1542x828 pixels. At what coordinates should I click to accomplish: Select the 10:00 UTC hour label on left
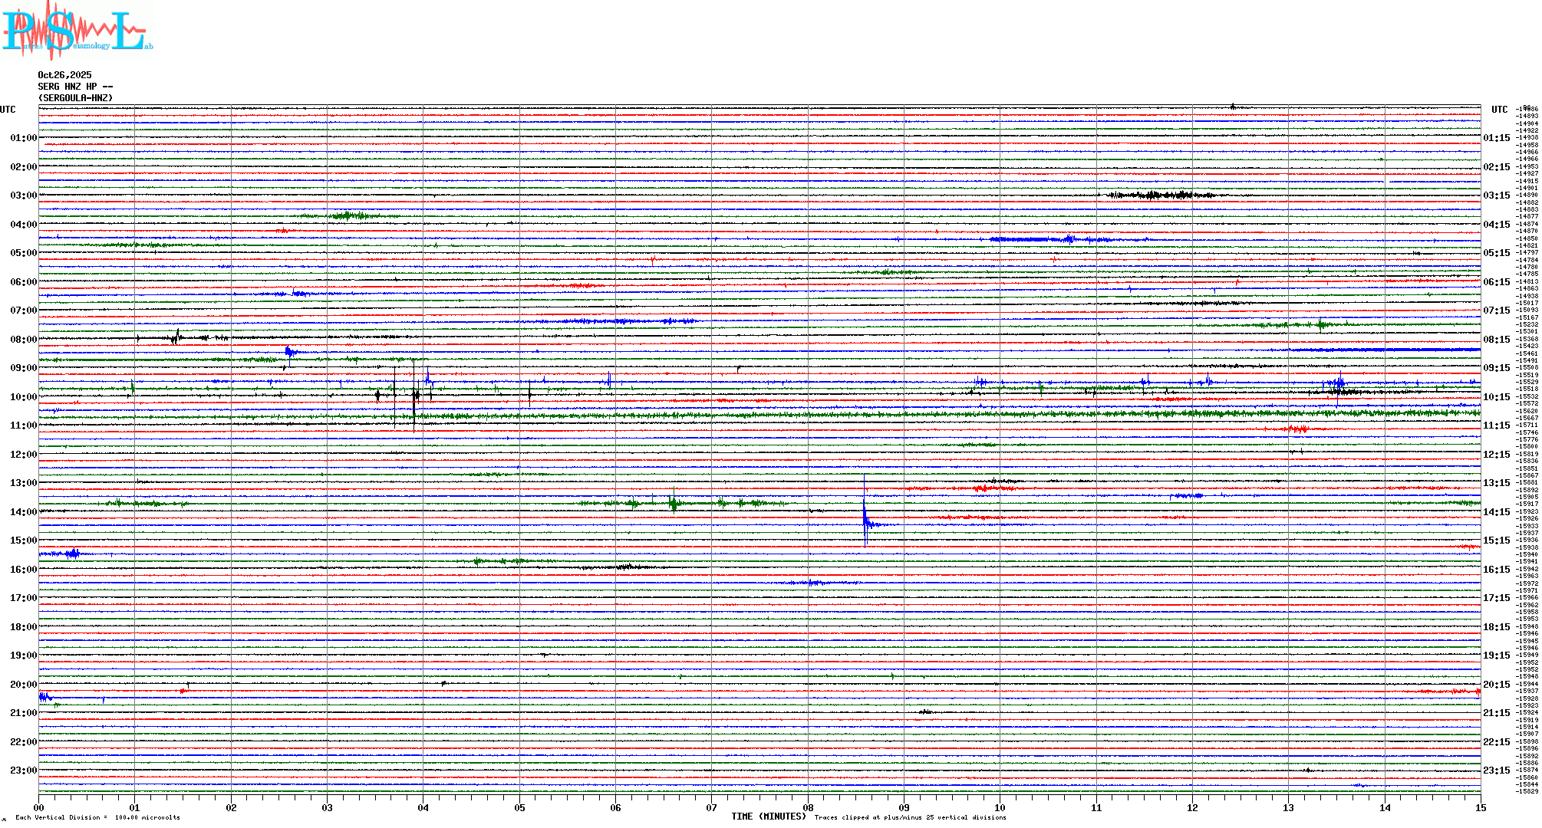pyautogui.click(x=23, y=397)
